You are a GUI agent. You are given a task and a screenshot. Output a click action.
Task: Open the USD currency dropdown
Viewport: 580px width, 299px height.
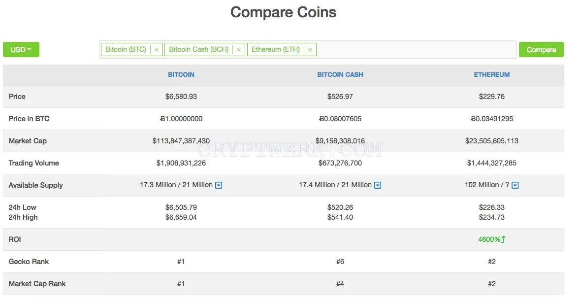21,50
